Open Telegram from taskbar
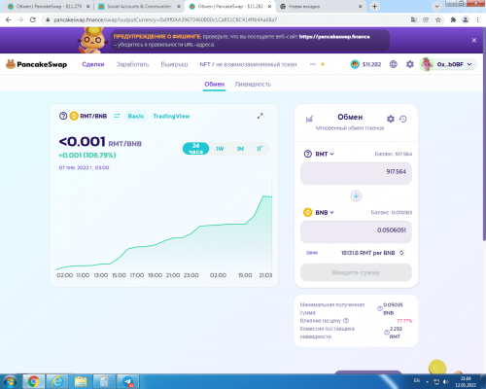This screenshot has width=486, height=389. point(128,381)
